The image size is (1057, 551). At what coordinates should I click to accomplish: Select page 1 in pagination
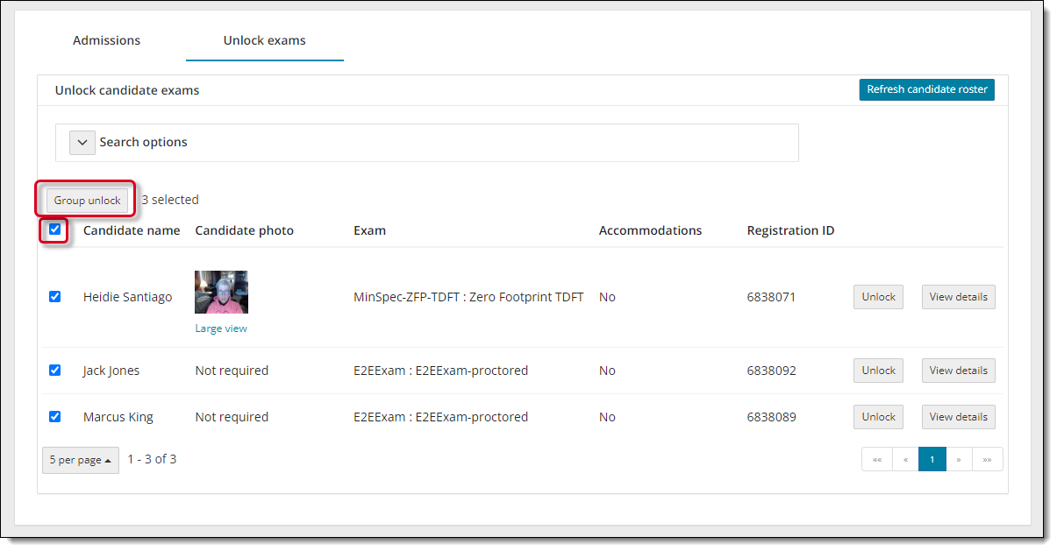point(932,459)
